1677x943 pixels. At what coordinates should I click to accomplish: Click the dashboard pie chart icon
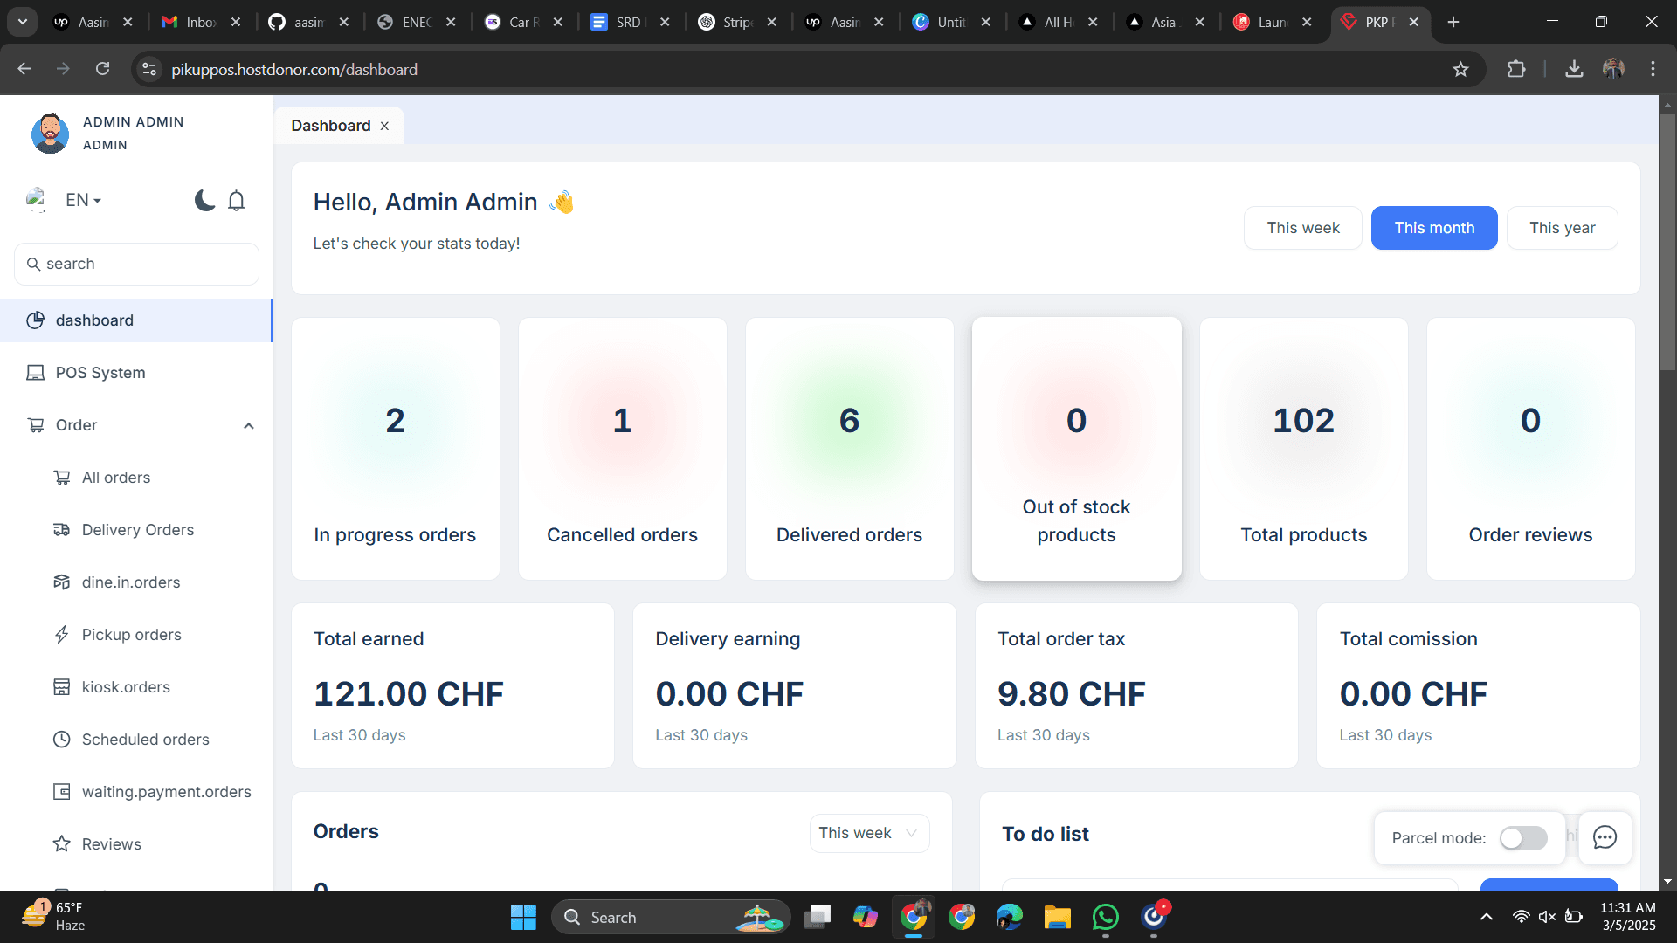(35, 320)
